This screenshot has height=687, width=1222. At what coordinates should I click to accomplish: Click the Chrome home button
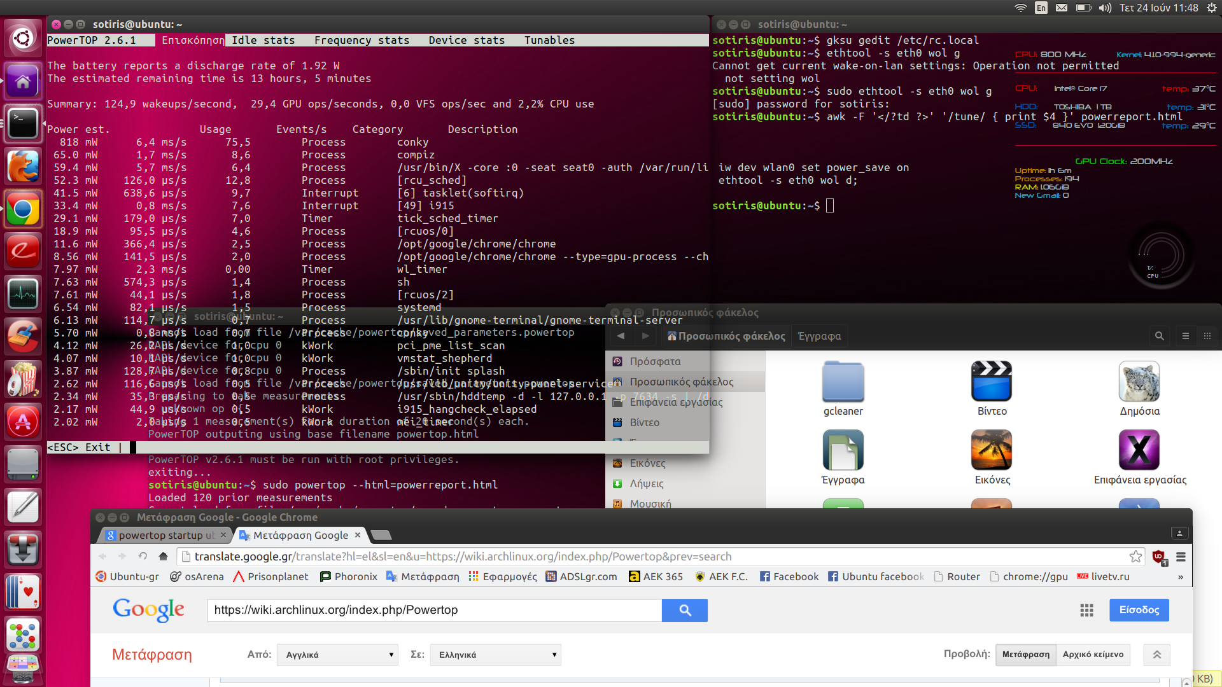(x=163, y=557)
